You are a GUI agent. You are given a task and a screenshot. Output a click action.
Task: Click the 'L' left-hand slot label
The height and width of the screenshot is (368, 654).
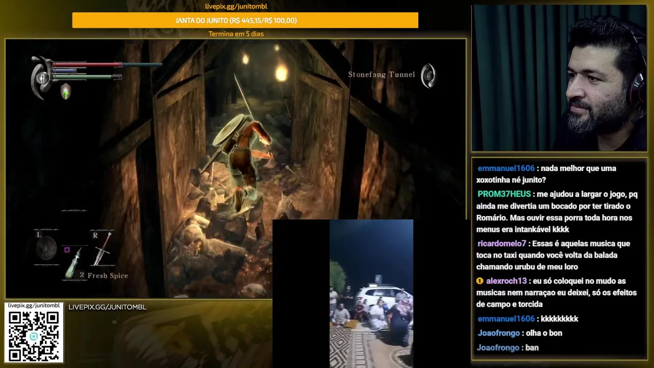coord(38,235)
